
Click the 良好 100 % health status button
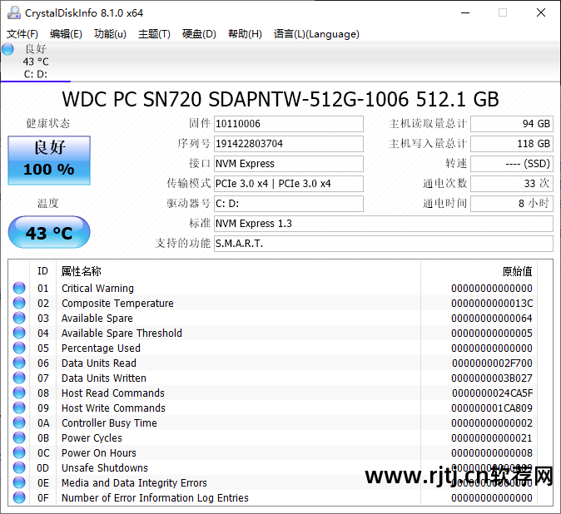point(49,161)
